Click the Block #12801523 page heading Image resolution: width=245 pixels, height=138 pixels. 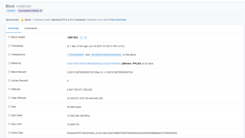click(19, 6)
